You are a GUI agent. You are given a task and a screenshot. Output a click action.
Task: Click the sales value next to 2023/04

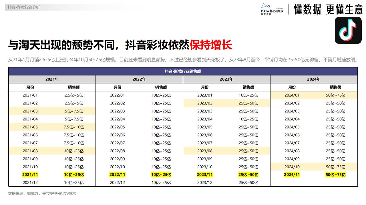point(248,119)
